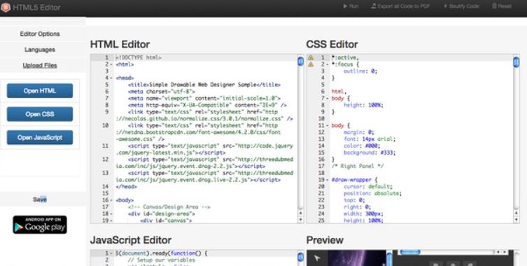
Task: Open the Android app on Google Play badge
Action: [x=40, y=225]
